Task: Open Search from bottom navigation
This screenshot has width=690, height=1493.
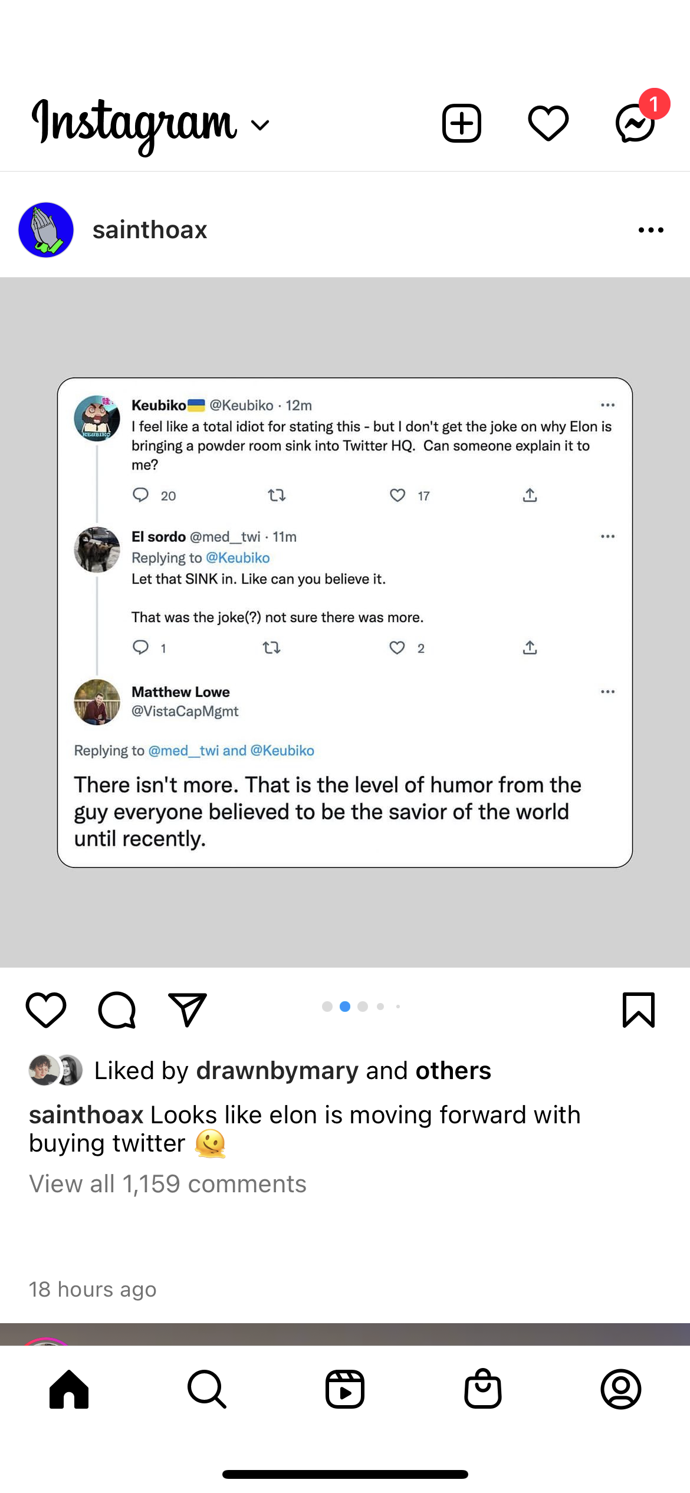Action: (x=207, y=1389)
